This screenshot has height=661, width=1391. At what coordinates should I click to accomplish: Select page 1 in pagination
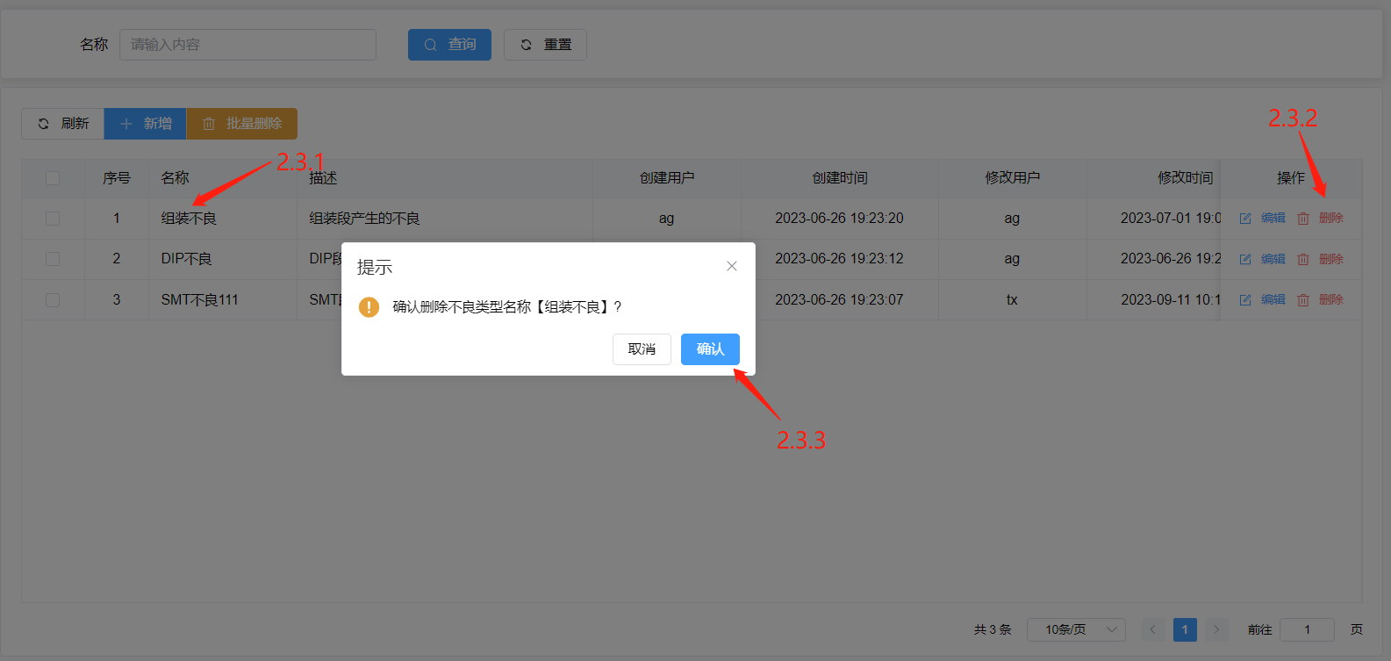tap(1185, 629)
